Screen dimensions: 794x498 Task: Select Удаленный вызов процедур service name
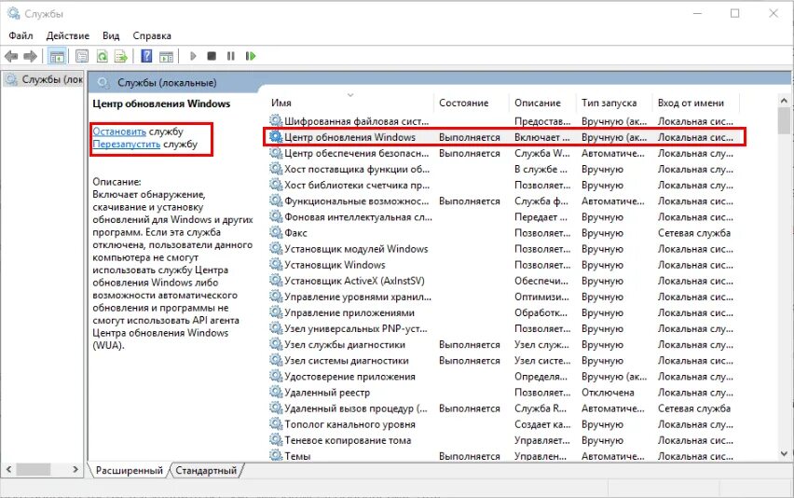pyautogui.click(x=355, y=408)
